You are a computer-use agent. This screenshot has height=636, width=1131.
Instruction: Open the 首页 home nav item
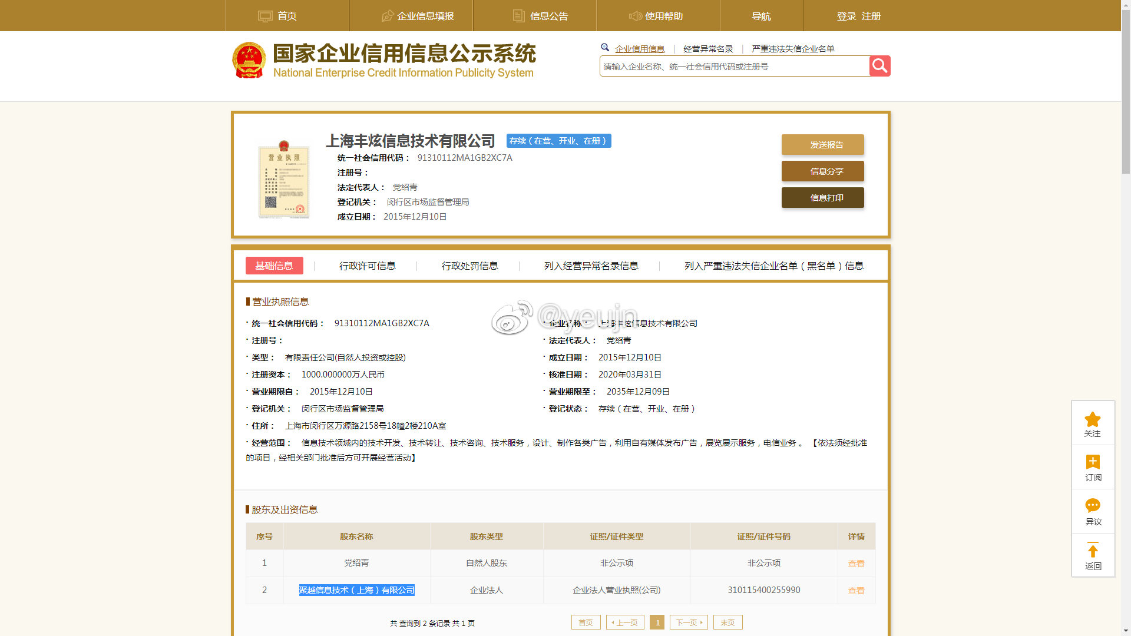[x=287, y=16]
